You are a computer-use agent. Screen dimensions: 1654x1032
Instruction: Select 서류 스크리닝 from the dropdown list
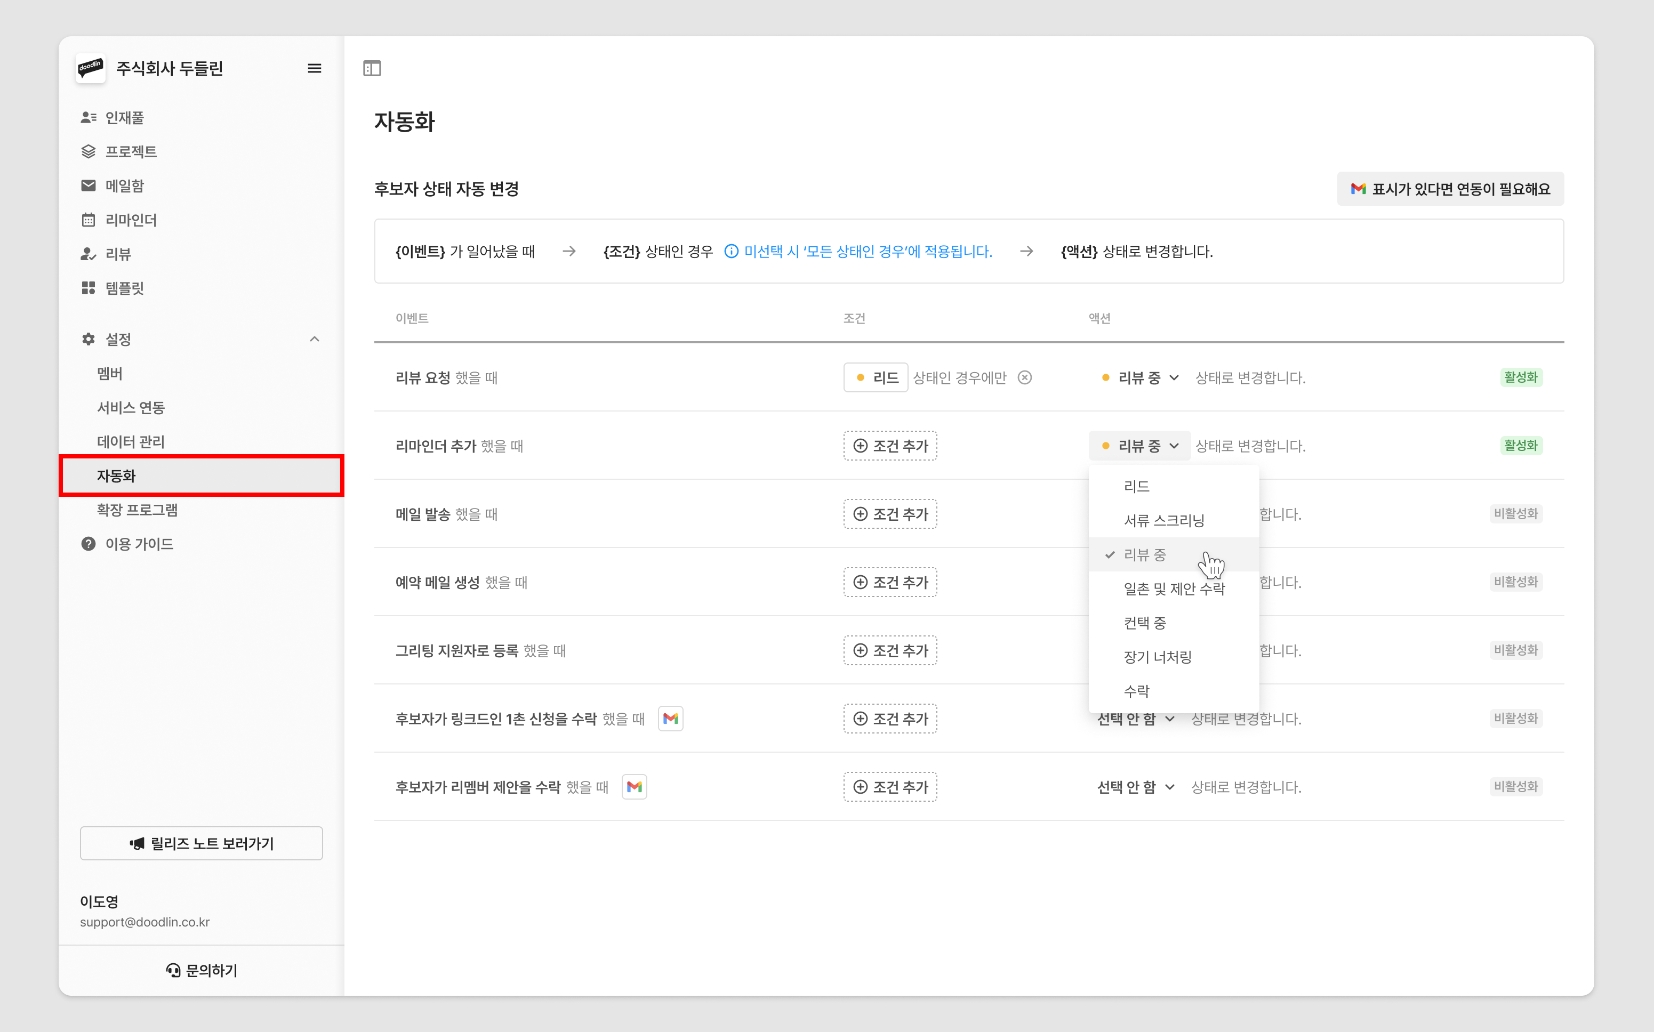[1164, 521]
